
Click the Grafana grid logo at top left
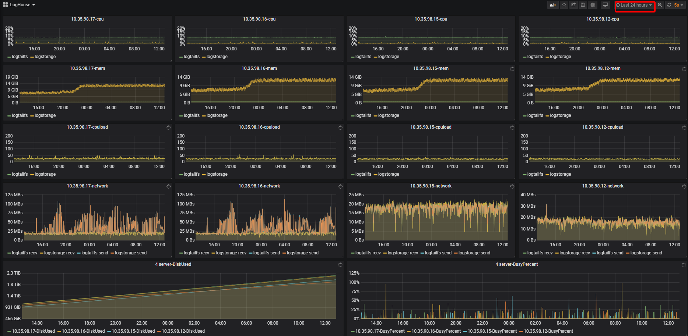(5, 4)
